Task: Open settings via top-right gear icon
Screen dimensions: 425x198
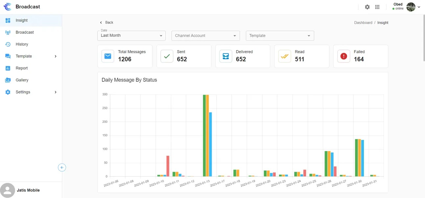Action: (367, 7)
